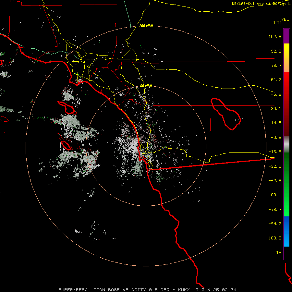The height and width of the screenshot is (292, 292).
Task: Click the purple segment of the velocity scale
Action: [286, 36]
